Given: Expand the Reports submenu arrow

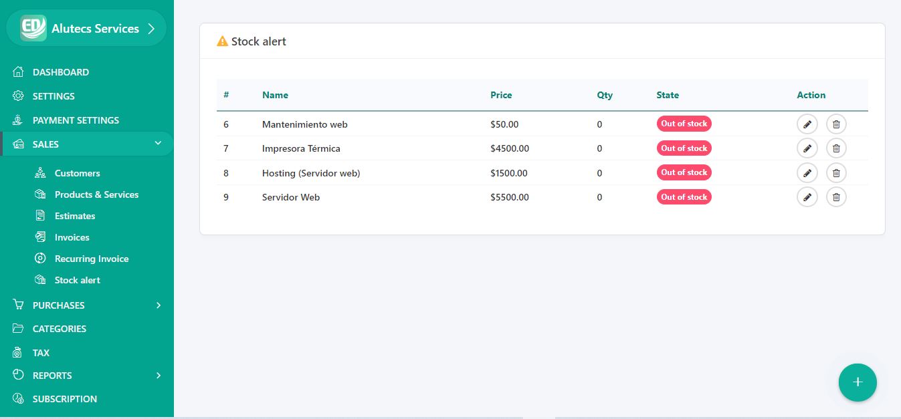Looking at the screenshot, I should click(159, 376).
